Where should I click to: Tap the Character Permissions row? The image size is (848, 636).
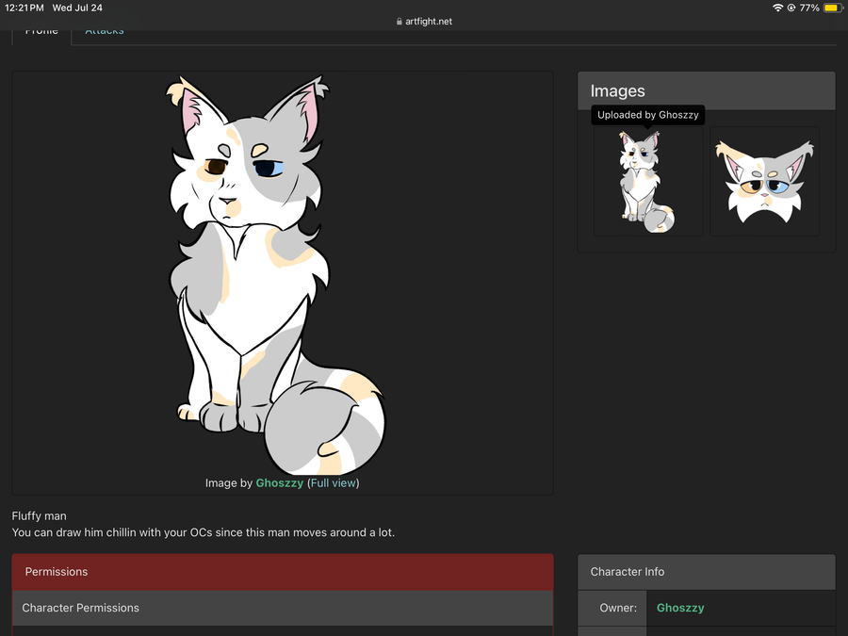click(283, 608)
